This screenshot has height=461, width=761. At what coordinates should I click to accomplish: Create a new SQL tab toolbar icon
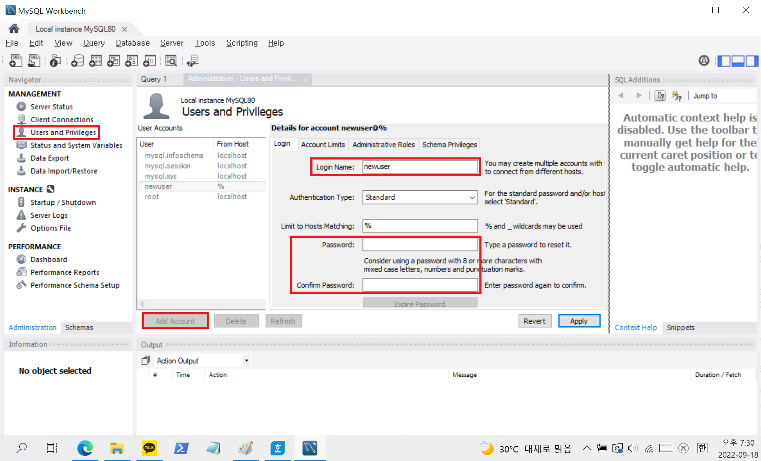[16, 61]
